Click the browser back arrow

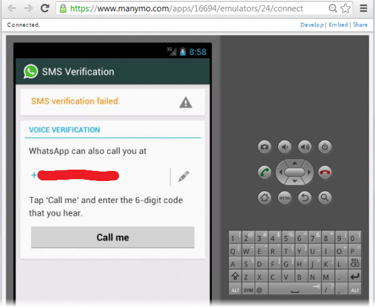[11, 9]
